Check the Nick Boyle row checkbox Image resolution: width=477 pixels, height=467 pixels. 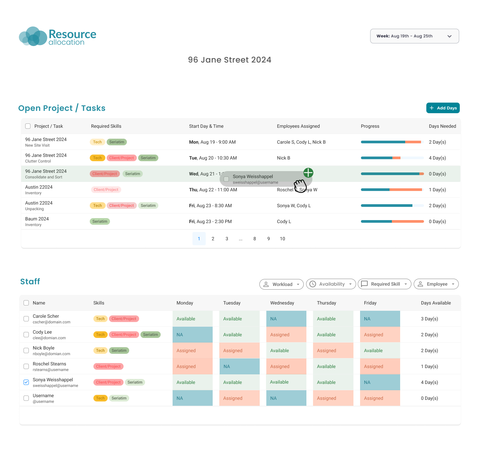click(26, 350)
